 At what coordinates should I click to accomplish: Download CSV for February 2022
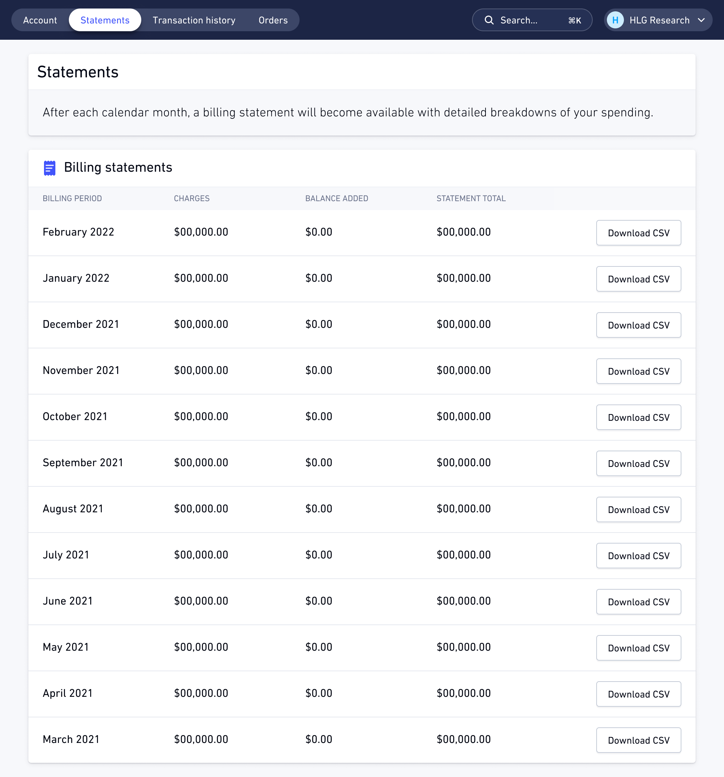(638, 233)
